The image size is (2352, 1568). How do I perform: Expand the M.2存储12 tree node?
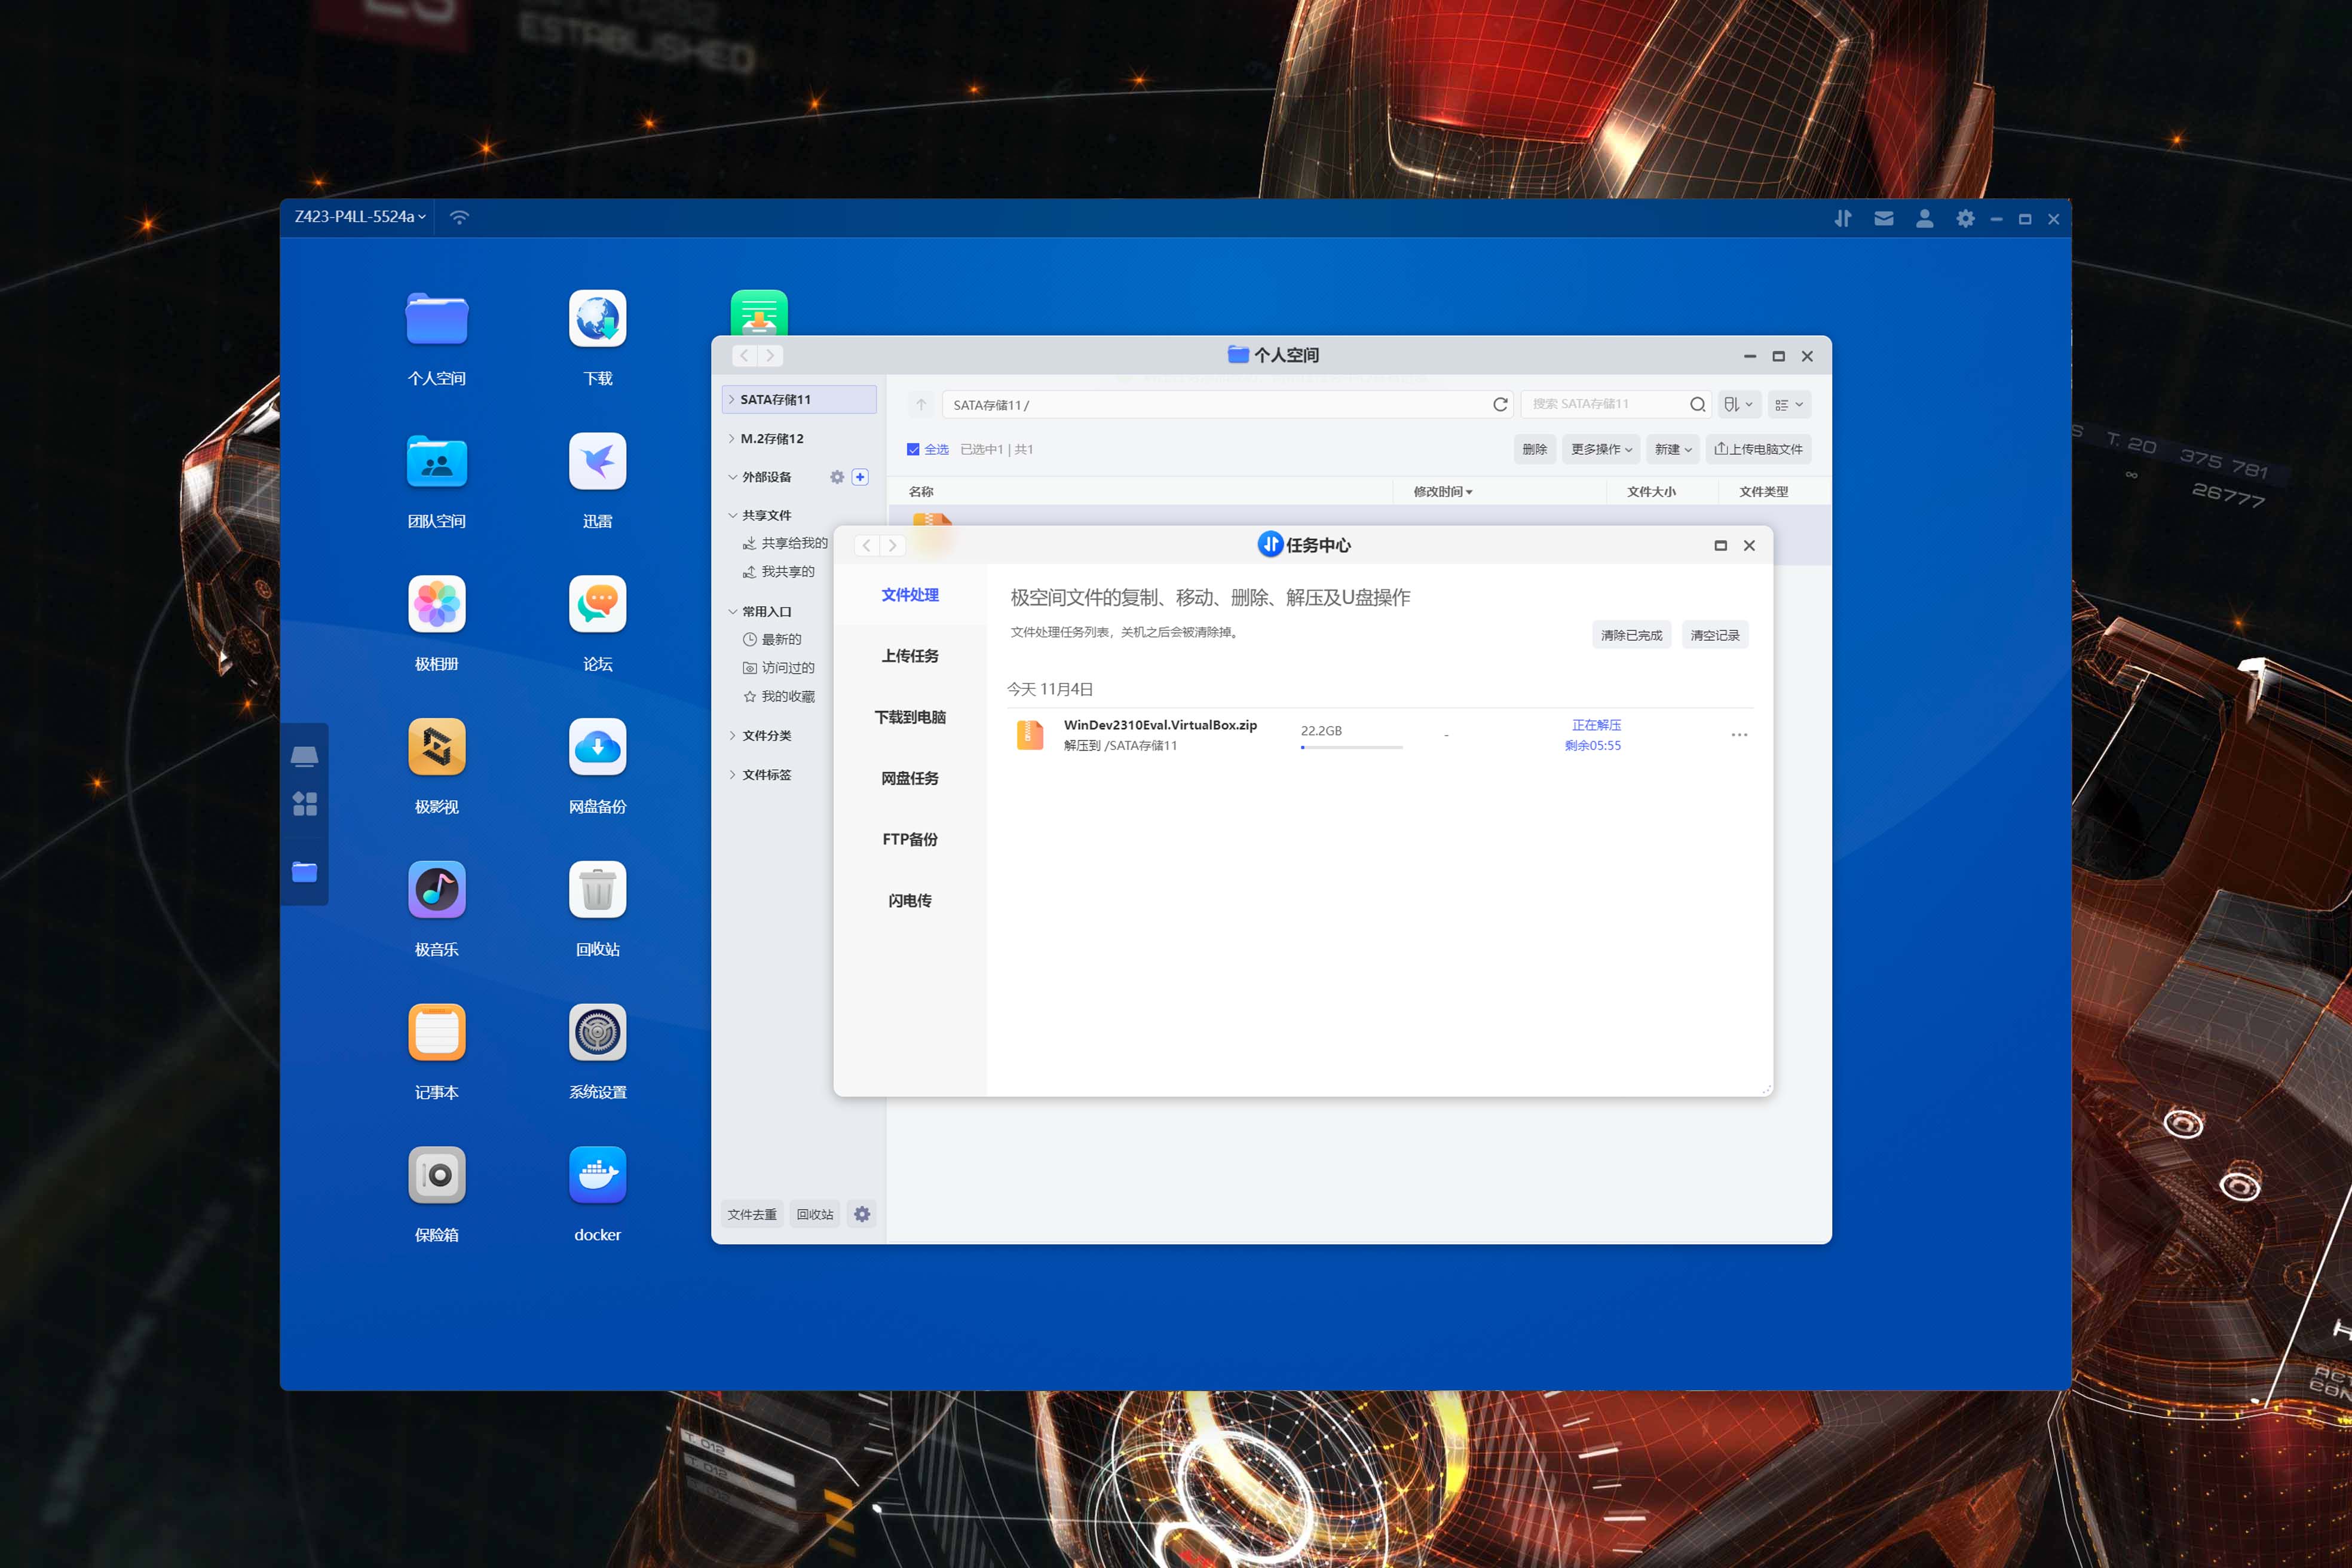pos(732,438)
